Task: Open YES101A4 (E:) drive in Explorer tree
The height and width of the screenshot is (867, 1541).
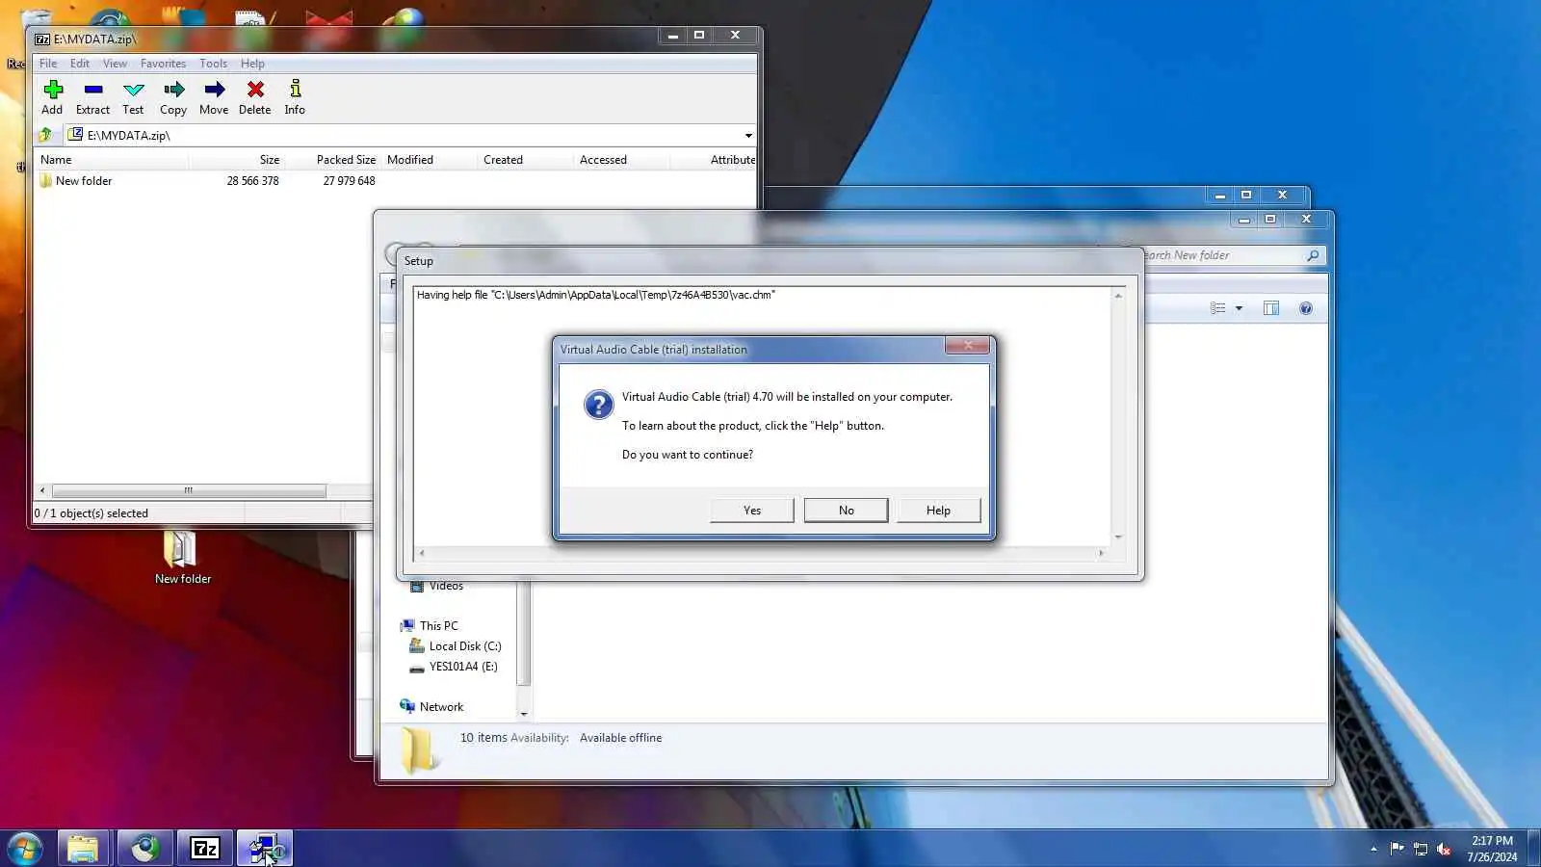Action: pyautogui.click(x=454, y=667)
